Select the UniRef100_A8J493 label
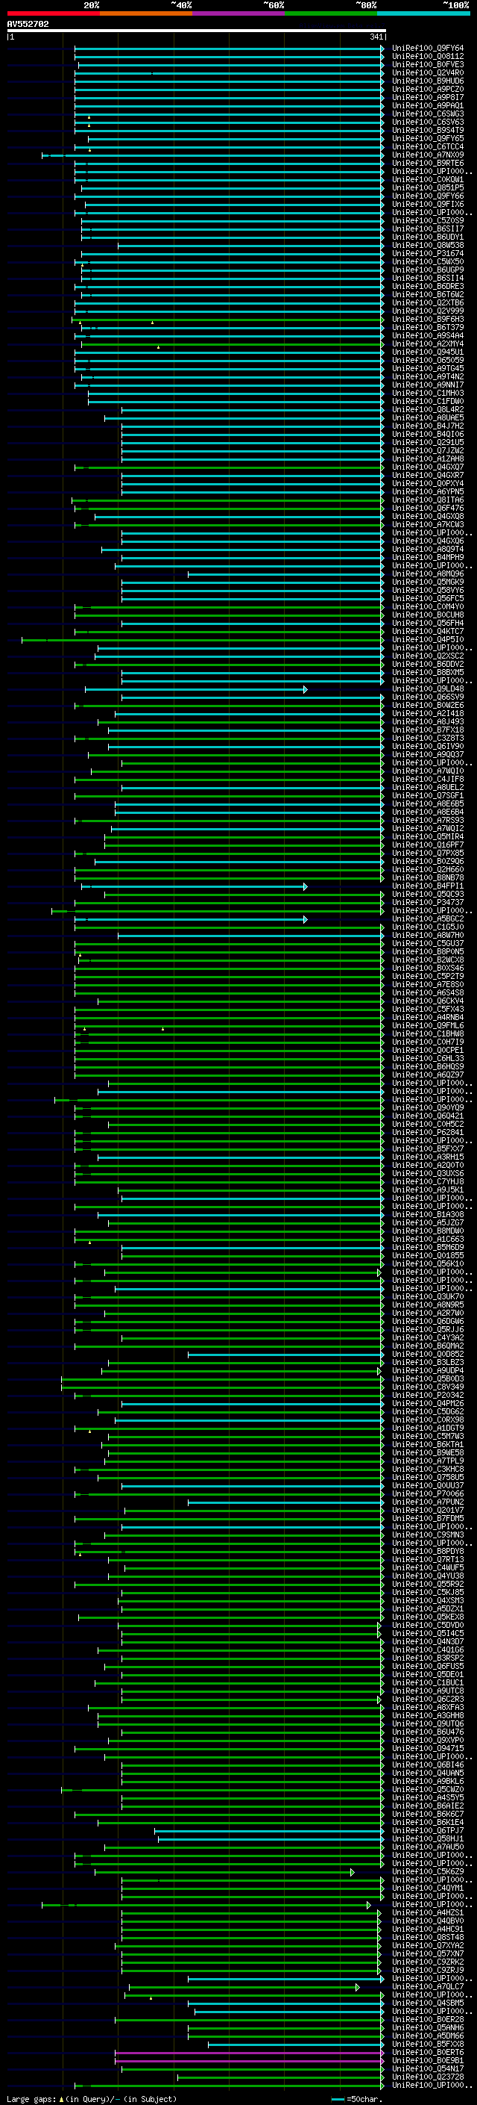The height and width of the screenshot is (2105, 477). click(427, 721)
